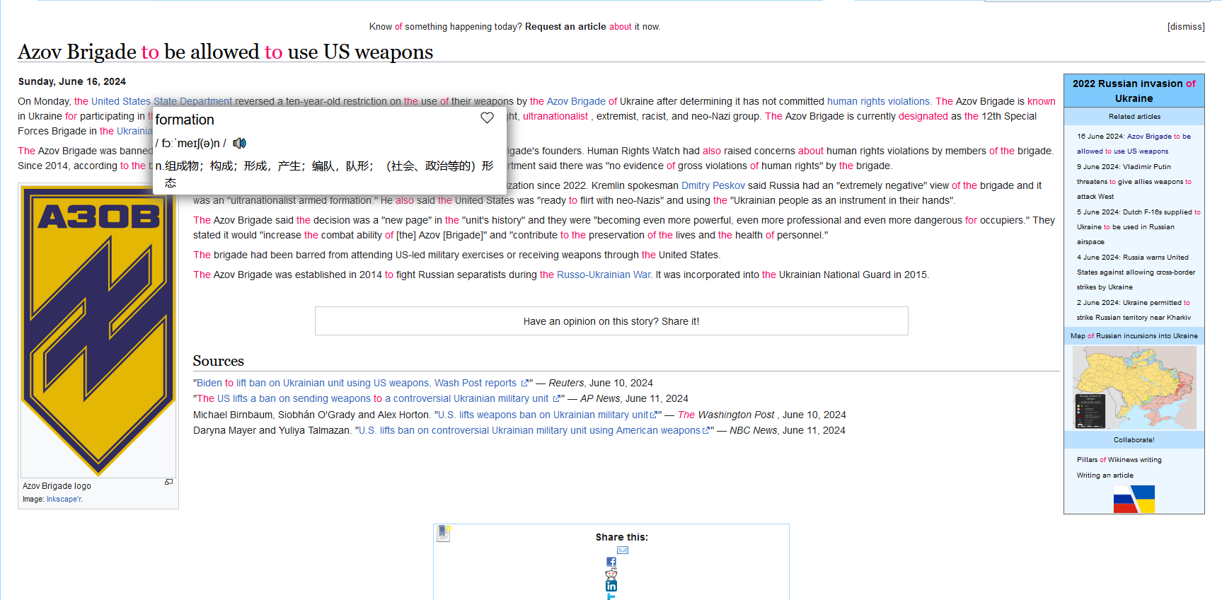Click the 'Sources' section heading
1222x600 pixels.
coord(219,361)
